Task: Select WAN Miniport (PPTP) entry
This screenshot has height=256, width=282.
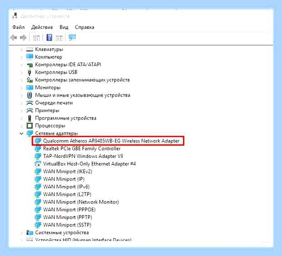Action: [x=68, y=217]
